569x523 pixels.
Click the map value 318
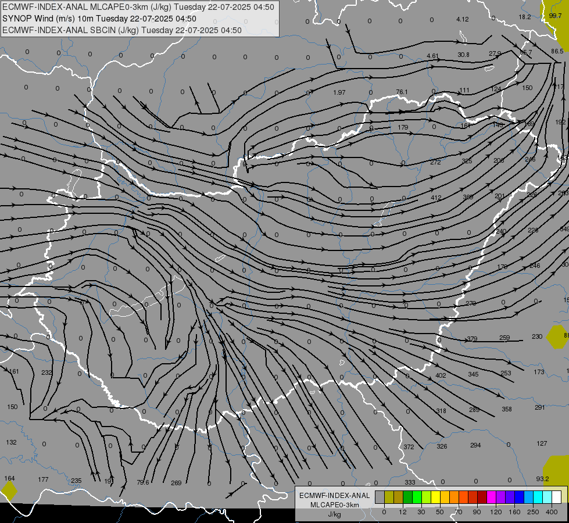click(441, 411)
